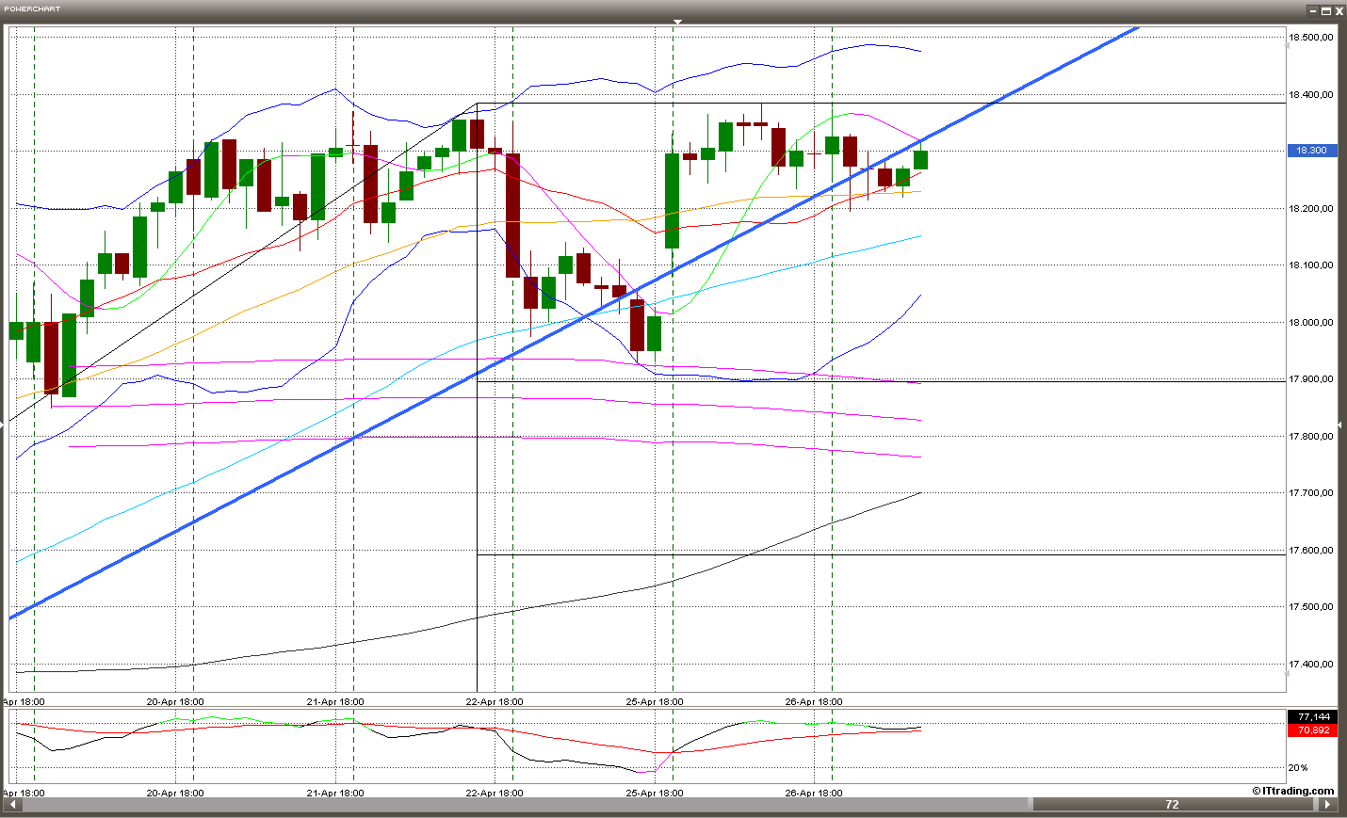Viewport: 1347px width, 818px height.
Task: Click the 22-Apr 18:00 label under the indicator panel
Action: [x=495, y=793]
